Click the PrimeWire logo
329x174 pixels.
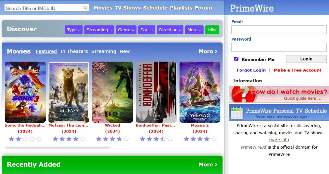click(x=252, y=8)
